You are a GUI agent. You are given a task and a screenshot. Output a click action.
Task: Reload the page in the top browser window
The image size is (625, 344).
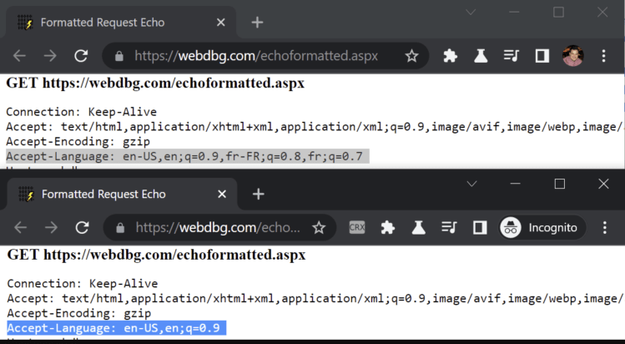[81, 56]
